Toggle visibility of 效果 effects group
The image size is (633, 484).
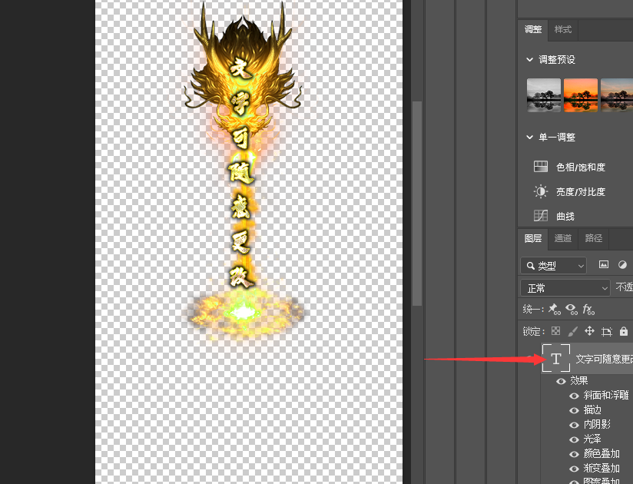[561, 381]
